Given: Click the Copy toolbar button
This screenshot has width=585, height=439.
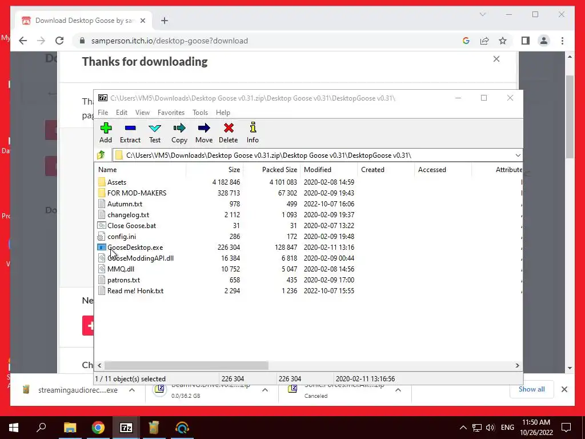Looking at the screenshot, I should coord(179,133).
